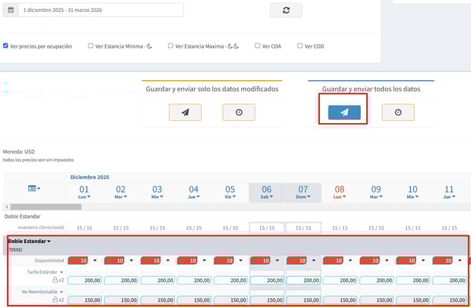Send only modified data via paper plane icon
Viewport: 471px width, 307px height.
(185, 112)
